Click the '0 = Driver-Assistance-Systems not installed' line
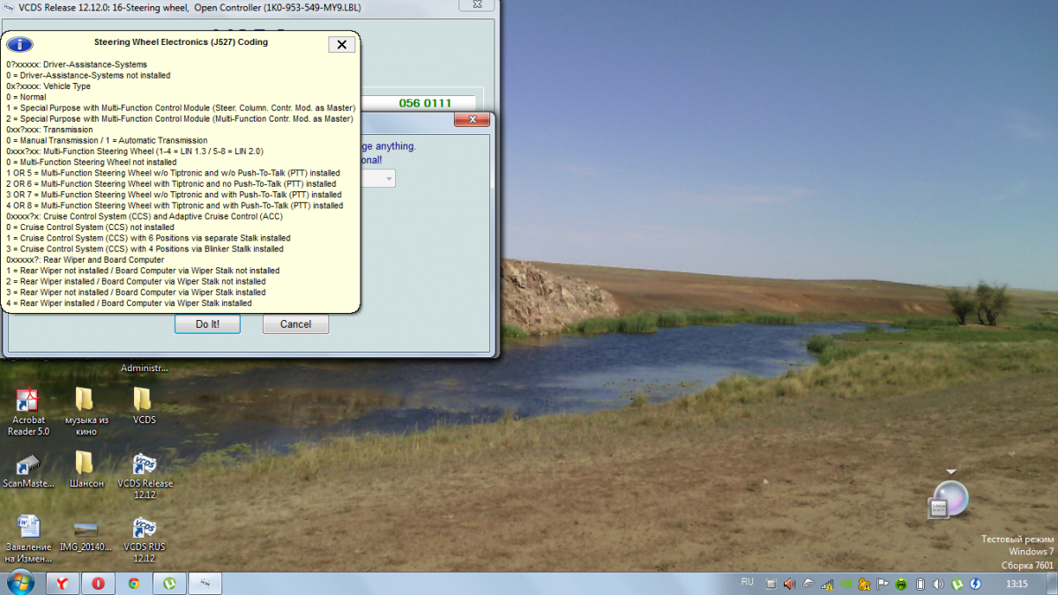 88,76
